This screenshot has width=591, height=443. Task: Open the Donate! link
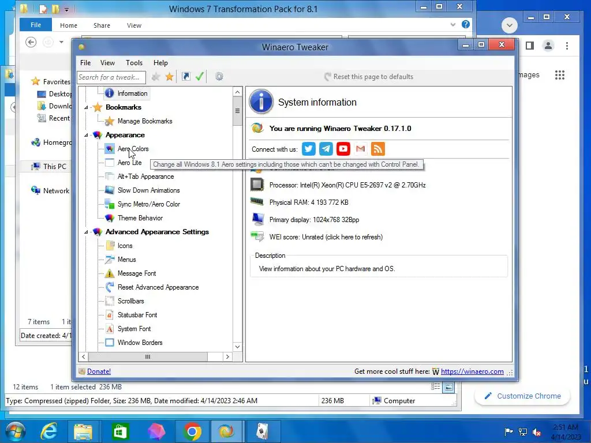click(99, 371)
